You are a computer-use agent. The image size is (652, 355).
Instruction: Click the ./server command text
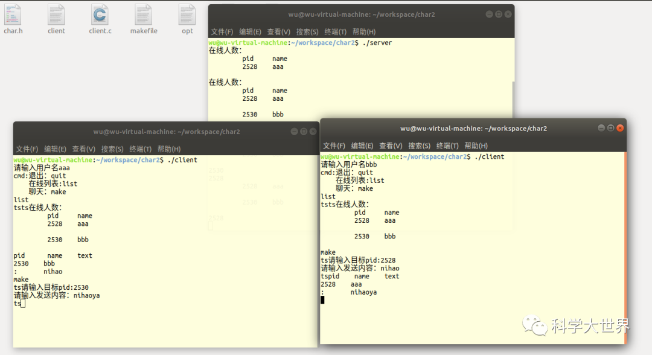(377, 42)
